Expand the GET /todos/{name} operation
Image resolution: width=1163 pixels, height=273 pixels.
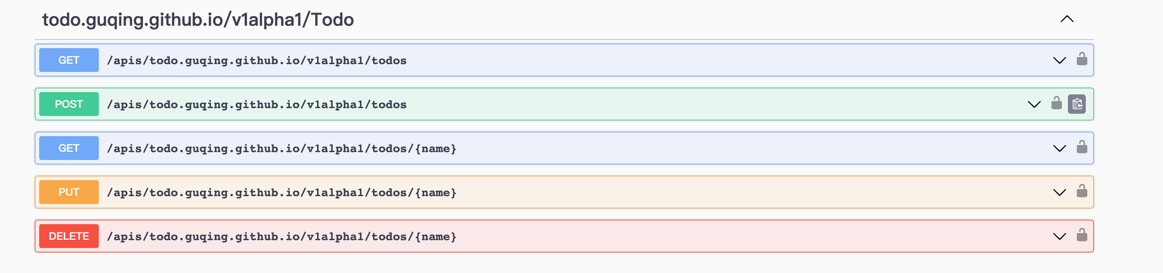(x=1059, y=148)
